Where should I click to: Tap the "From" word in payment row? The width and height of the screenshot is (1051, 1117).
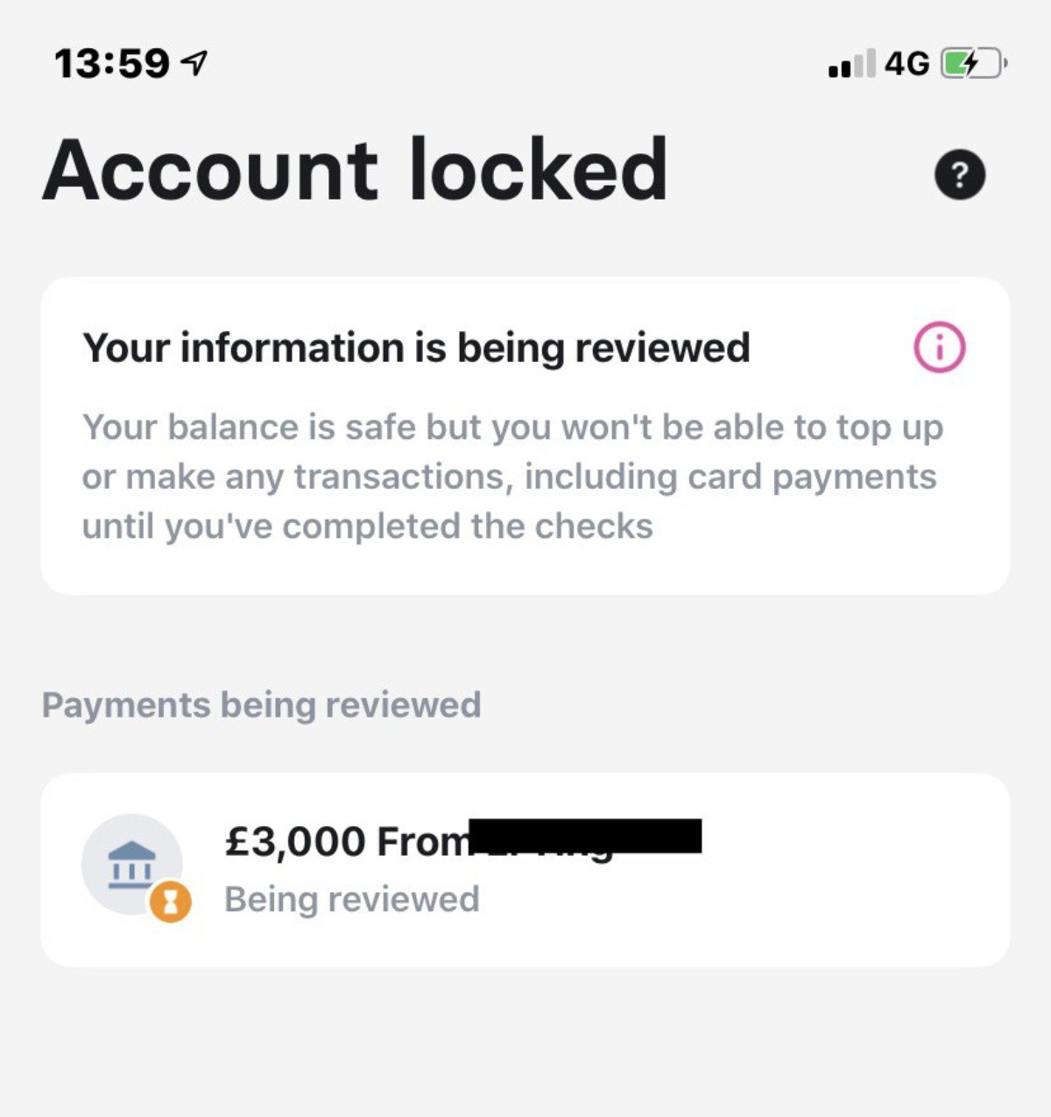(x=422, y=842)
